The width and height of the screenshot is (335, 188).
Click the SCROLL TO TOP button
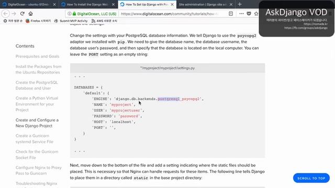(x=311, y=178)
